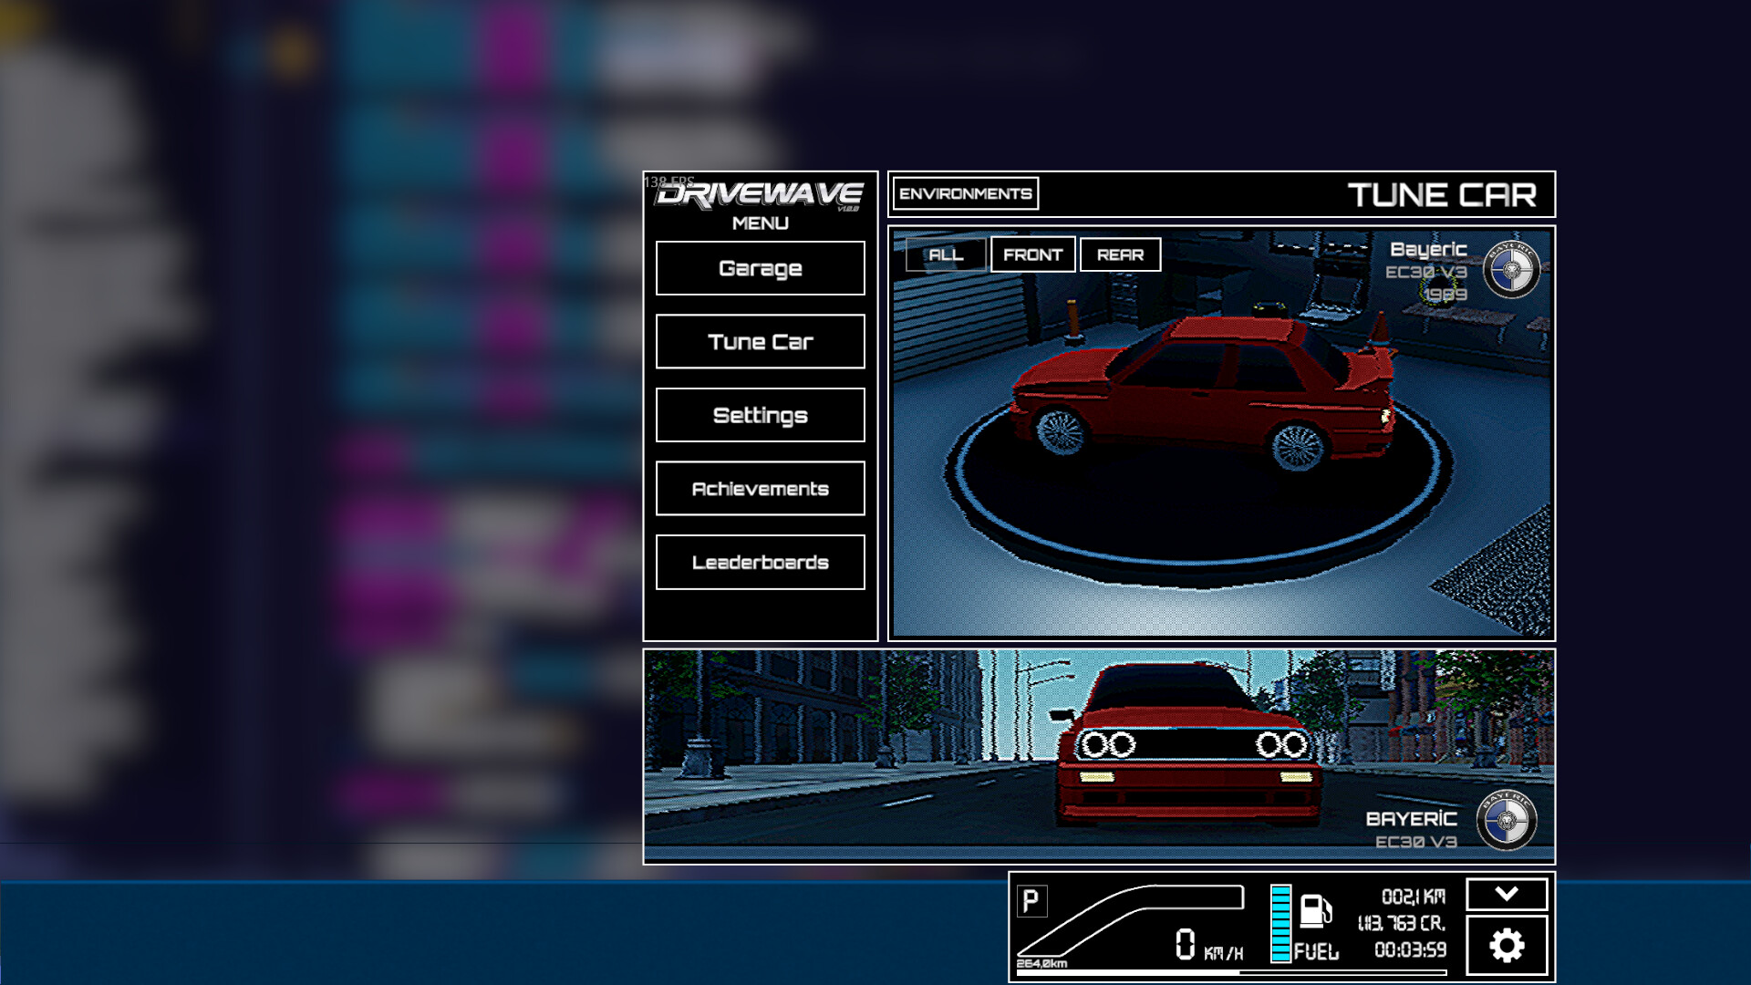Open the Settings menu entry

[x=760, y=415]
